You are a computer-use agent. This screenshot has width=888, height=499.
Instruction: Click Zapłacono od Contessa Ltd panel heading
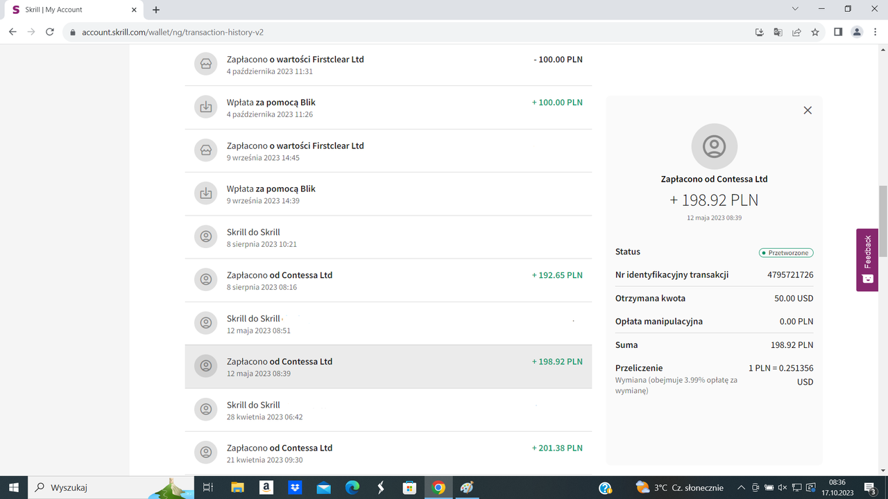click(x=715, y=179)
